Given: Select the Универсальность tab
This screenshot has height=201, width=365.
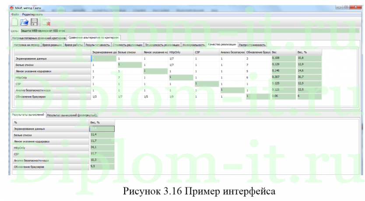Looking at the screenshot, I should [193, 45].
